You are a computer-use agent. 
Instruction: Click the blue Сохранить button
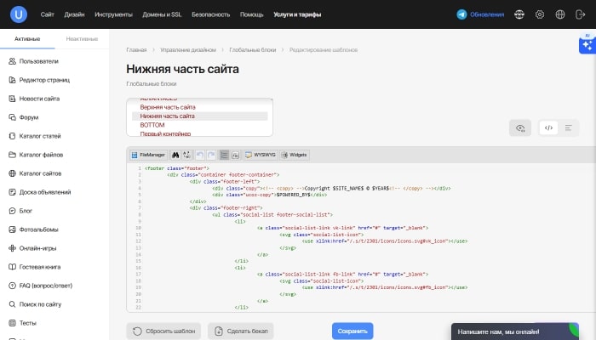[x=352, y=331]
